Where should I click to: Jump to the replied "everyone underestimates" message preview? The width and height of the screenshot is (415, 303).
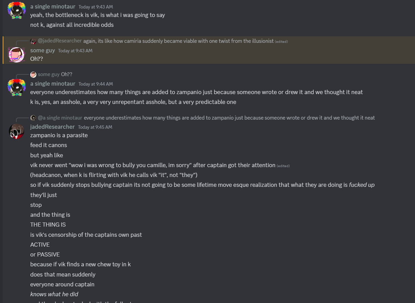(229, 118)
